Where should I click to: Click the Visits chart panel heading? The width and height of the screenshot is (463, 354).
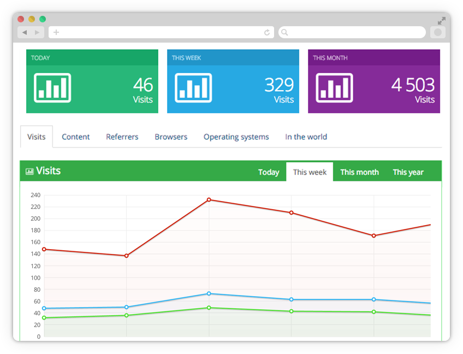(x=48, y=171)
